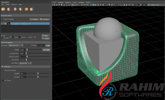
Task: Click the Sections Spans slider handle
Action: pos(27,56)
